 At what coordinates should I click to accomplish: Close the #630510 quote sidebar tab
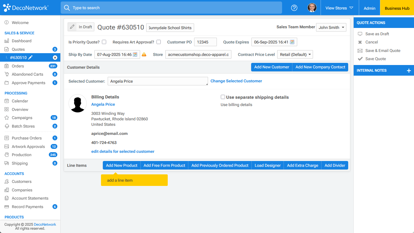(x=55, y=57)
